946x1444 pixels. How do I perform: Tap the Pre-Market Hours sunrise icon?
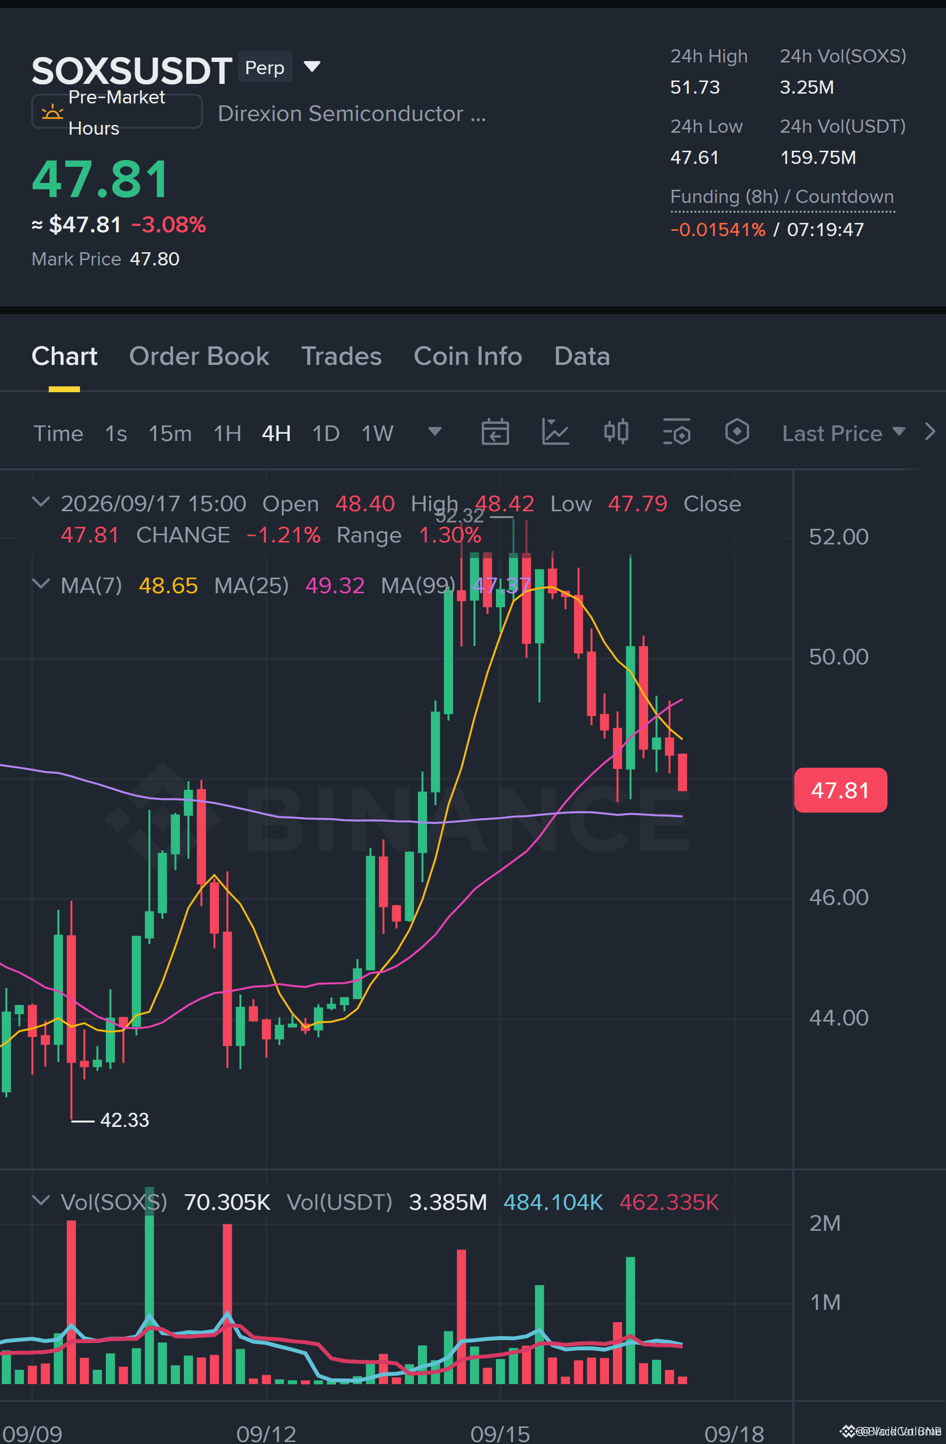(x=52, y=112)
